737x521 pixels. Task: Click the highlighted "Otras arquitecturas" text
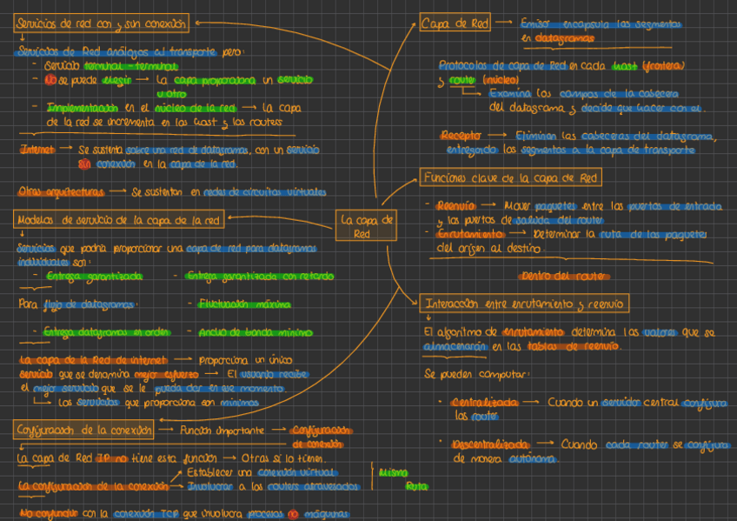60,191
